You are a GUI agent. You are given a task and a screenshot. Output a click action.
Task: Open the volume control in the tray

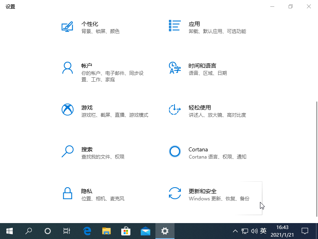click(254, 231)
